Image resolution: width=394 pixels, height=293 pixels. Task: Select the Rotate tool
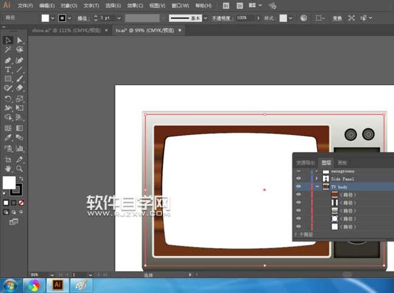[x=8, y=99]
